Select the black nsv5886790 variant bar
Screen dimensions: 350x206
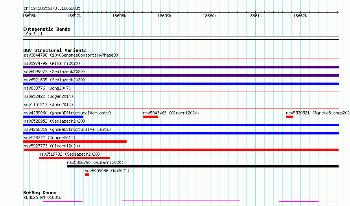click(203, 166)
